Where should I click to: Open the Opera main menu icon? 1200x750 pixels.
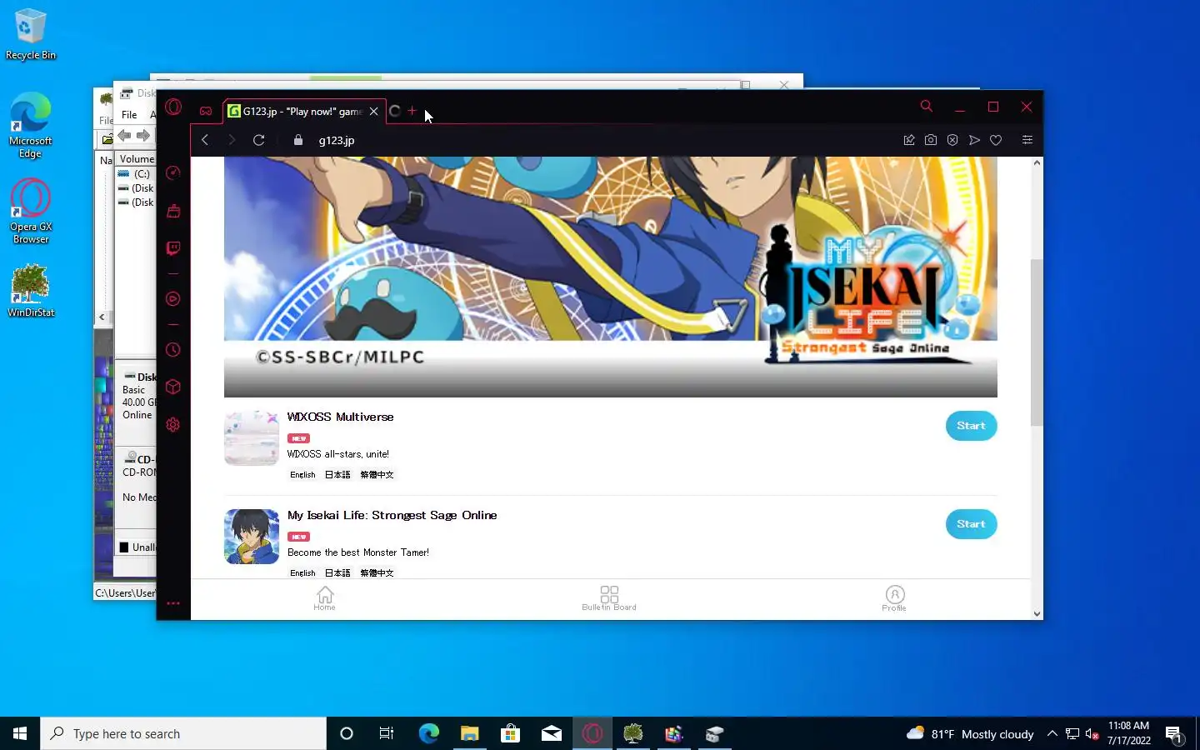click(173, 107)
